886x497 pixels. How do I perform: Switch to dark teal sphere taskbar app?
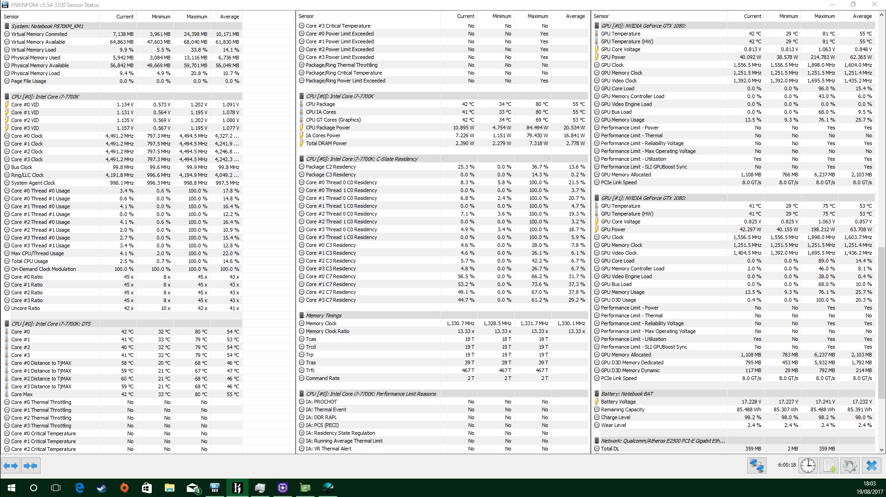pyautogui.click(x=328, y=488)
